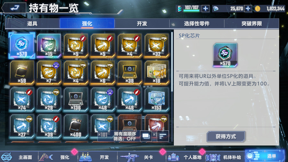The width and height of the screenshot is (288, 162).
Task: Open the 选择性零件 tab
Action: (x=197, y=23)
